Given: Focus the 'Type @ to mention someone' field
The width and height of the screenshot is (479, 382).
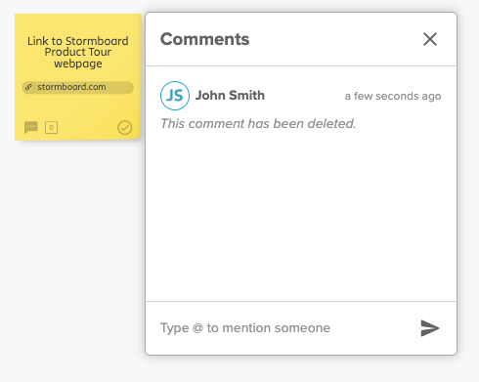Looking at the screenshot, I should click(x=286, y=328).
